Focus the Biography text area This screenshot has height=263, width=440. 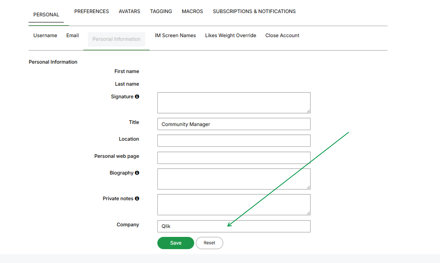pos(234,179)
